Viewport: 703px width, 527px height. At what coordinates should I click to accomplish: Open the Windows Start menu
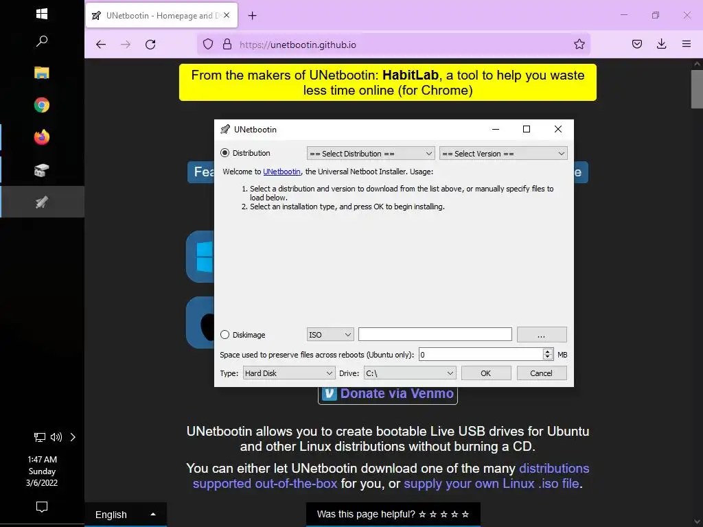pos(42,14)
